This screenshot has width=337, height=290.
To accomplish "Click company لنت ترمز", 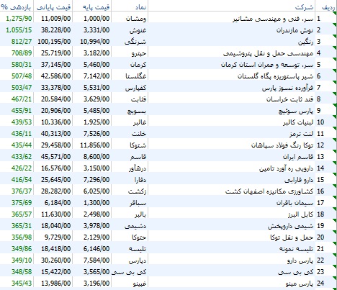I will tap(302, 134).
